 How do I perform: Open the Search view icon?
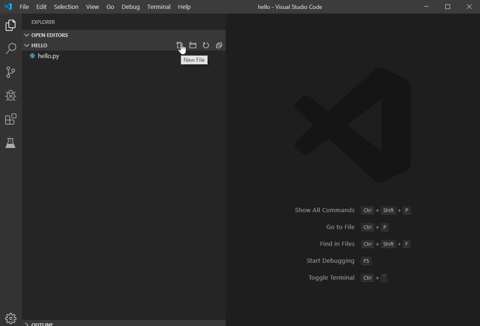10,49
